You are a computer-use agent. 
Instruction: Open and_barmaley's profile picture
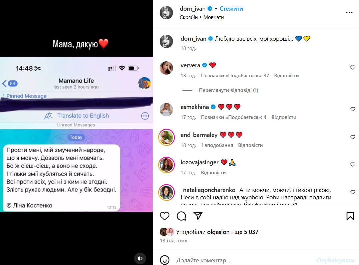[166, 137]
